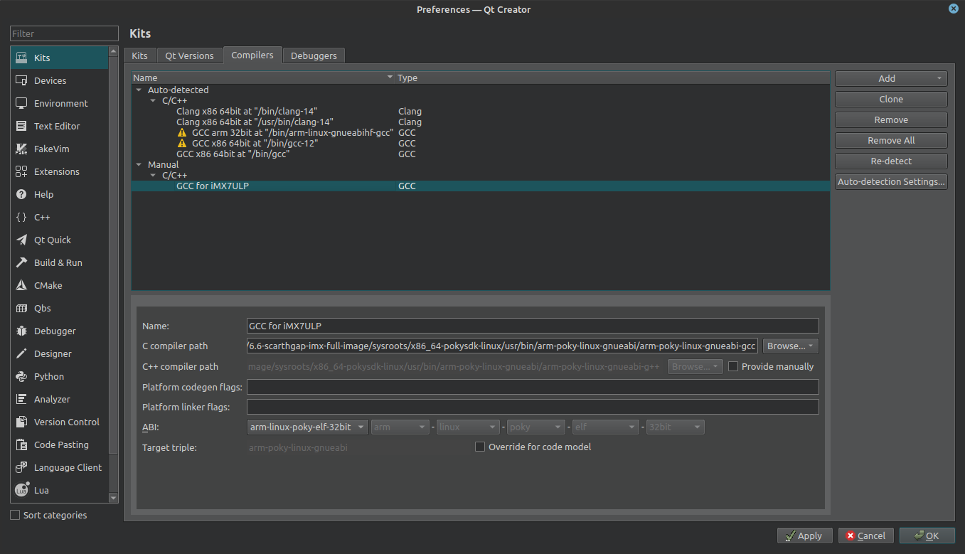Click the Remove button
The width and height of the screenshot is (965, 554).
(891, 119)
